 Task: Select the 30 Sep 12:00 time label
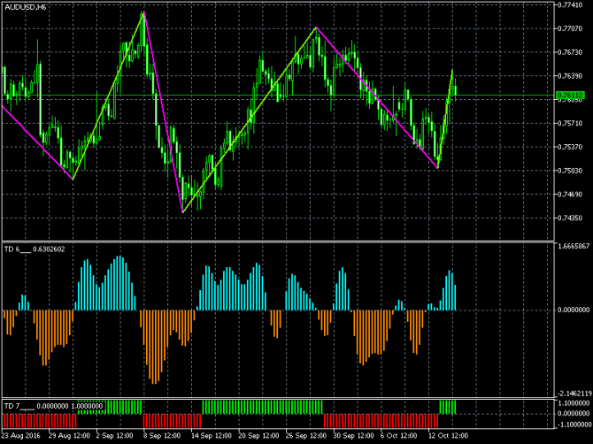click(354, 435)
